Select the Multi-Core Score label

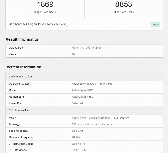pos(124,12)
